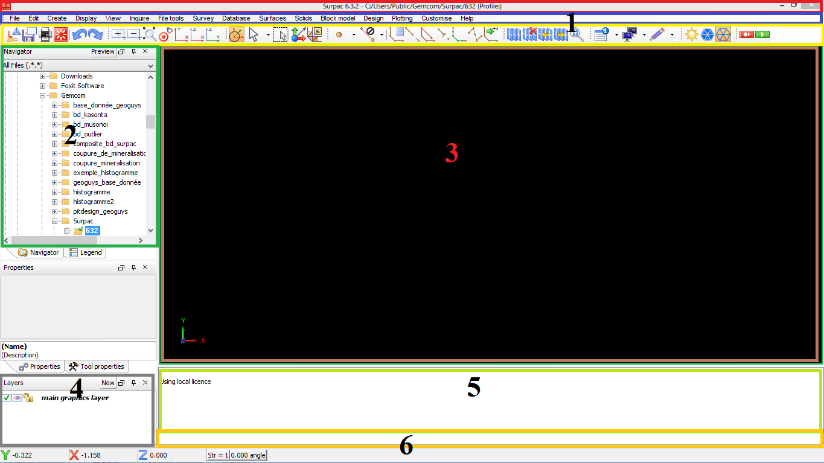
Task: Hide the main graphics layer via eye icon
Action: coord(18,398)
